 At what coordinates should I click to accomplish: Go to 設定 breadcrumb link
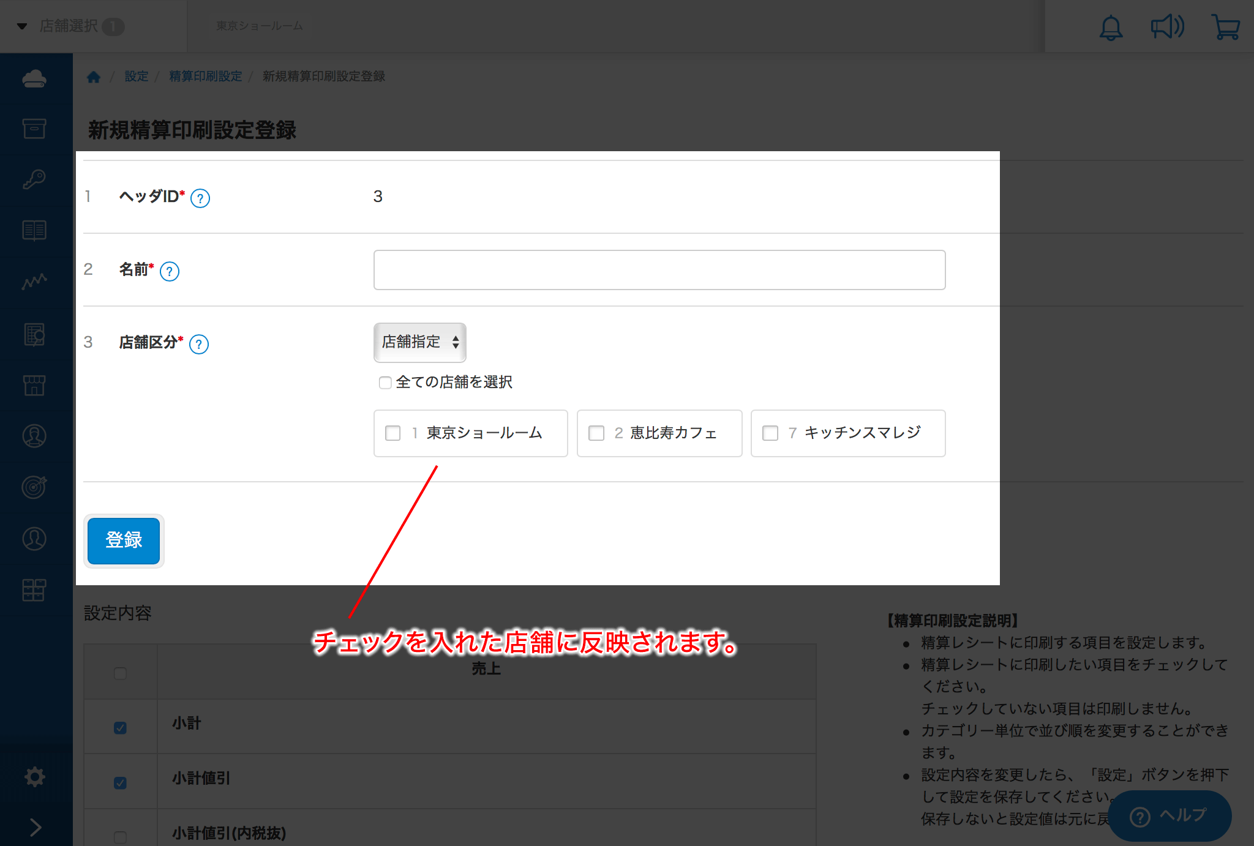point(137,77)
